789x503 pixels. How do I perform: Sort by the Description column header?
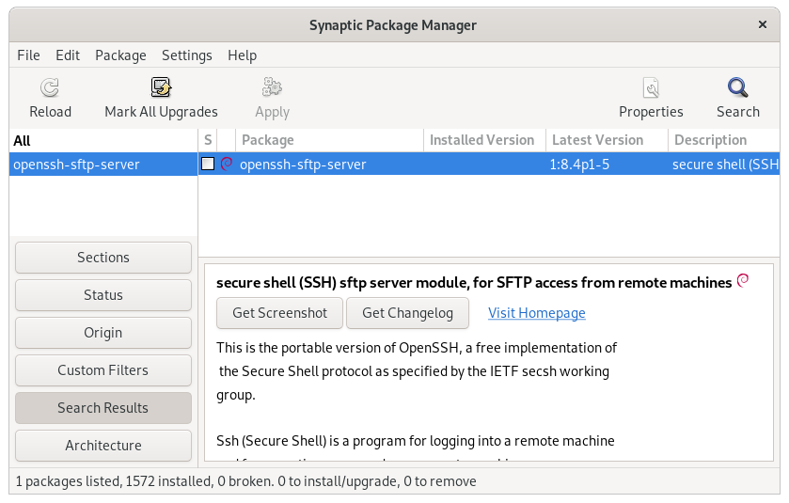pyautogui.click(x=724, y=140)
